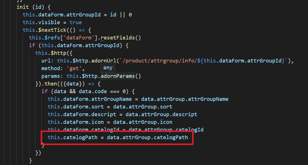Click the attrGroupId assignment with 'id || 0'

pyautogui.click(x=77, y=15)
